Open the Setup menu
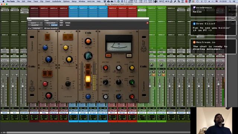This screenshot has height=134, width=238. [x=74, y=1]
